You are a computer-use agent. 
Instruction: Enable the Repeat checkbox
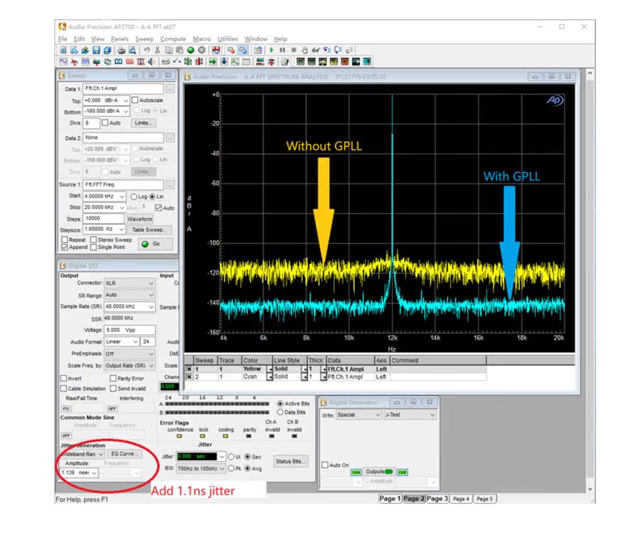tap(65, 240)
